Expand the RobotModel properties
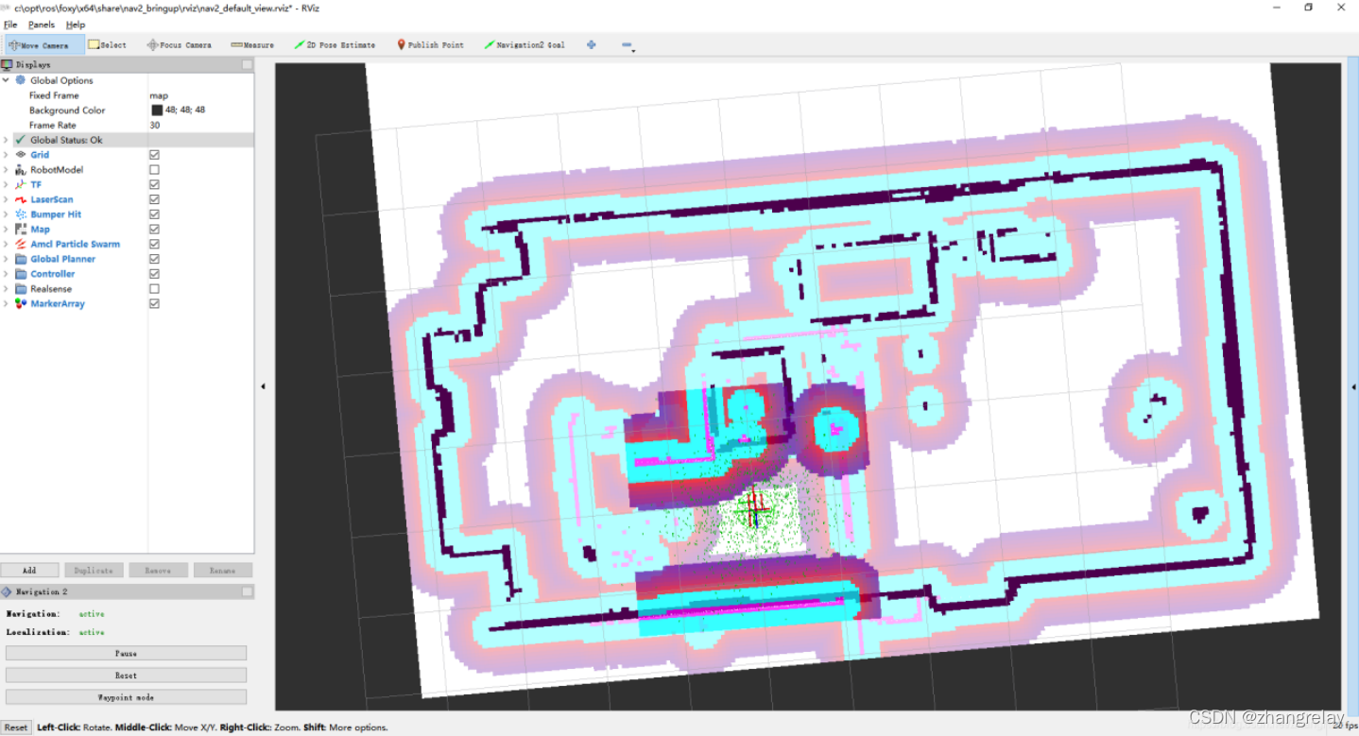 [x=6, y=170]
